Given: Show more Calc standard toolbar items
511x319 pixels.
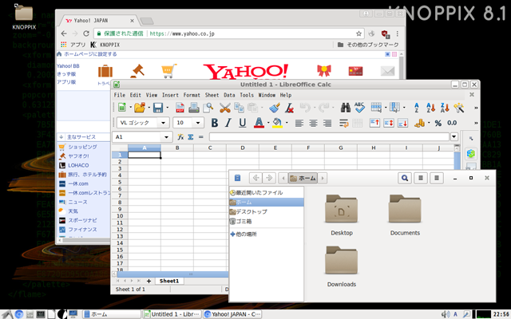Looking at the screenshot, I should coord(476,108).
